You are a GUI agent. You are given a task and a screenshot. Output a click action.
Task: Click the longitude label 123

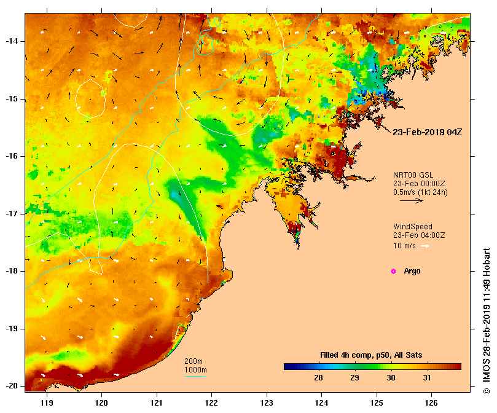coord(267,403)
